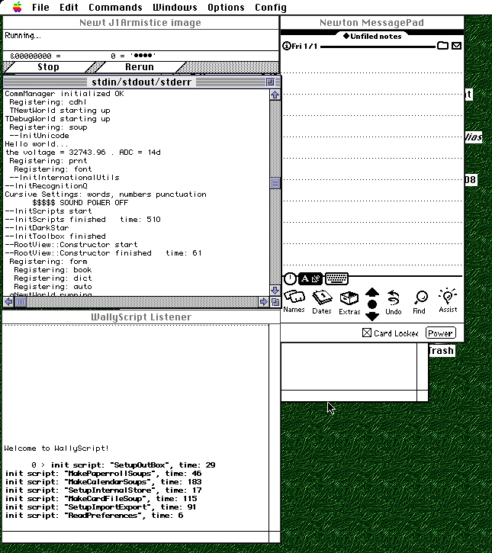
Task: Click the clock icon in Newton status bar
Action: click(290, 278)
